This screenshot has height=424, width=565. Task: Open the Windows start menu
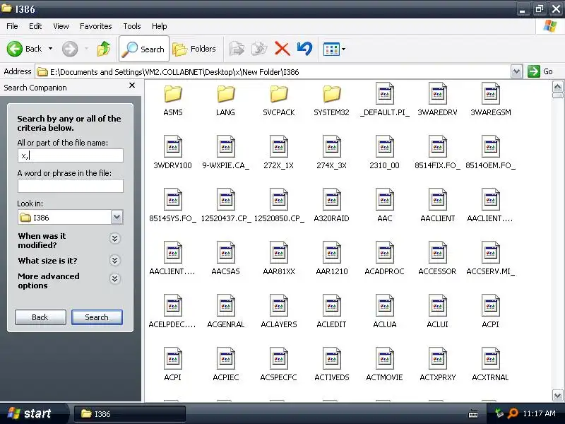click(x=33, y=413)
